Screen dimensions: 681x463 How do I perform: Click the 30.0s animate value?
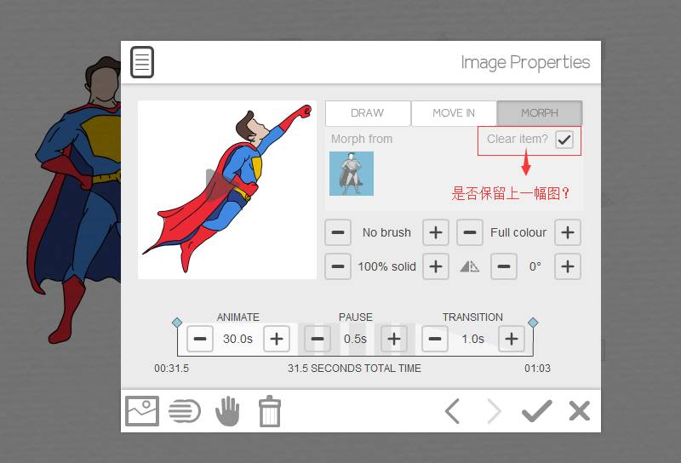pos(238,339)
